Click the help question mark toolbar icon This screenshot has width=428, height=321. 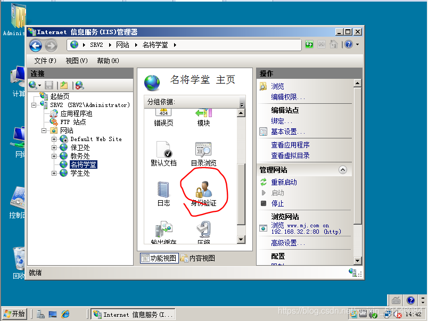pos(349,44)
